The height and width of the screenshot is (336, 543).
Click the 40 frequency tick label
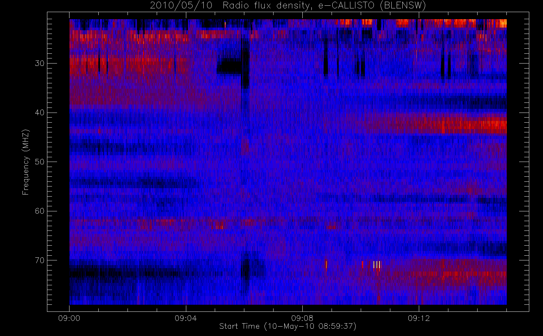[x=40, y=113]
